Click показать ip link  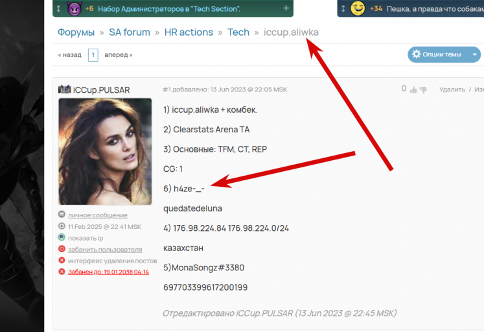86,238
